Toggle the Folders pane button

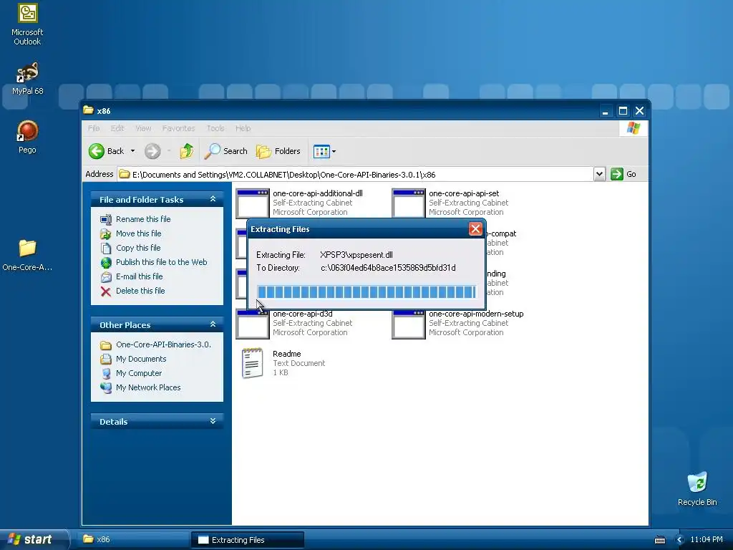pyautogui.click(x=278, y=151)
